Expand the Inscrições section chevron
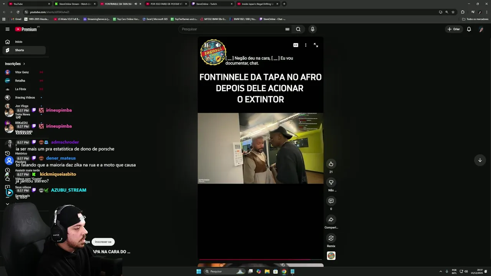This screenshot has width=491, height=276. click(x=24, y=64)
